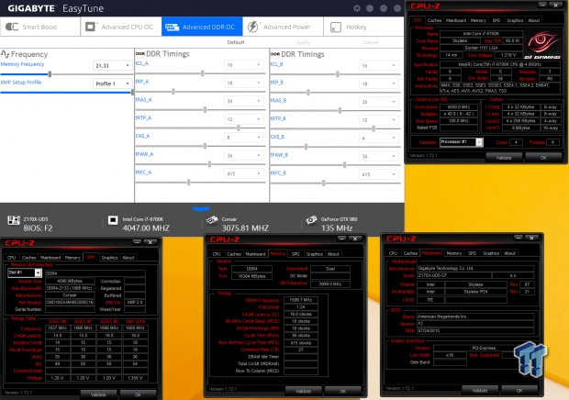Screen dimensions: 569x400
Task: Open Mainboard tab in top-right CPU-Z window
Action: (456, 20)
